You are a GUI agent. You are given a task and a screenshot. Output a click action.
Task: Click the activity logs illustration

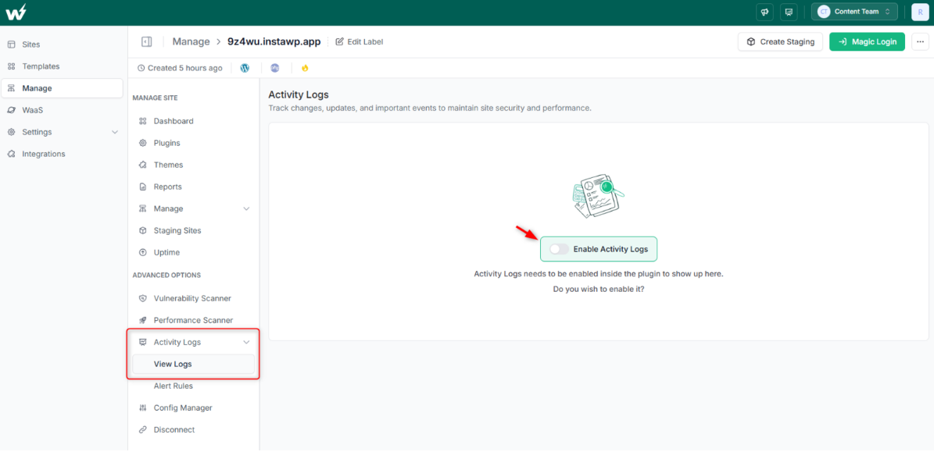point(598,196)
